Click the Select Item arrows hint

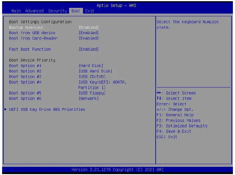pyautogui.click(x=174, y=99)
